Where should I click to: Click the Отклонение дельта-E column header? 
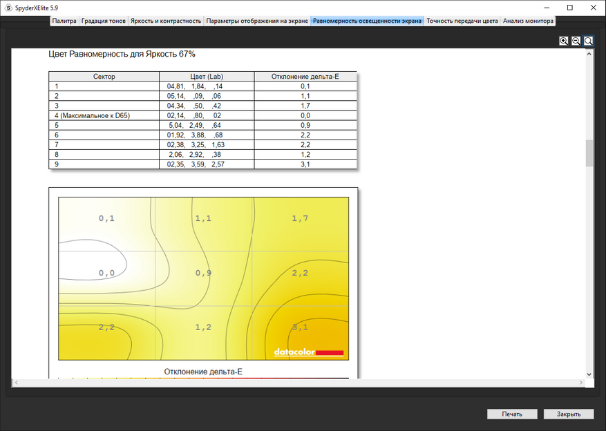click(x=305, y=77)
